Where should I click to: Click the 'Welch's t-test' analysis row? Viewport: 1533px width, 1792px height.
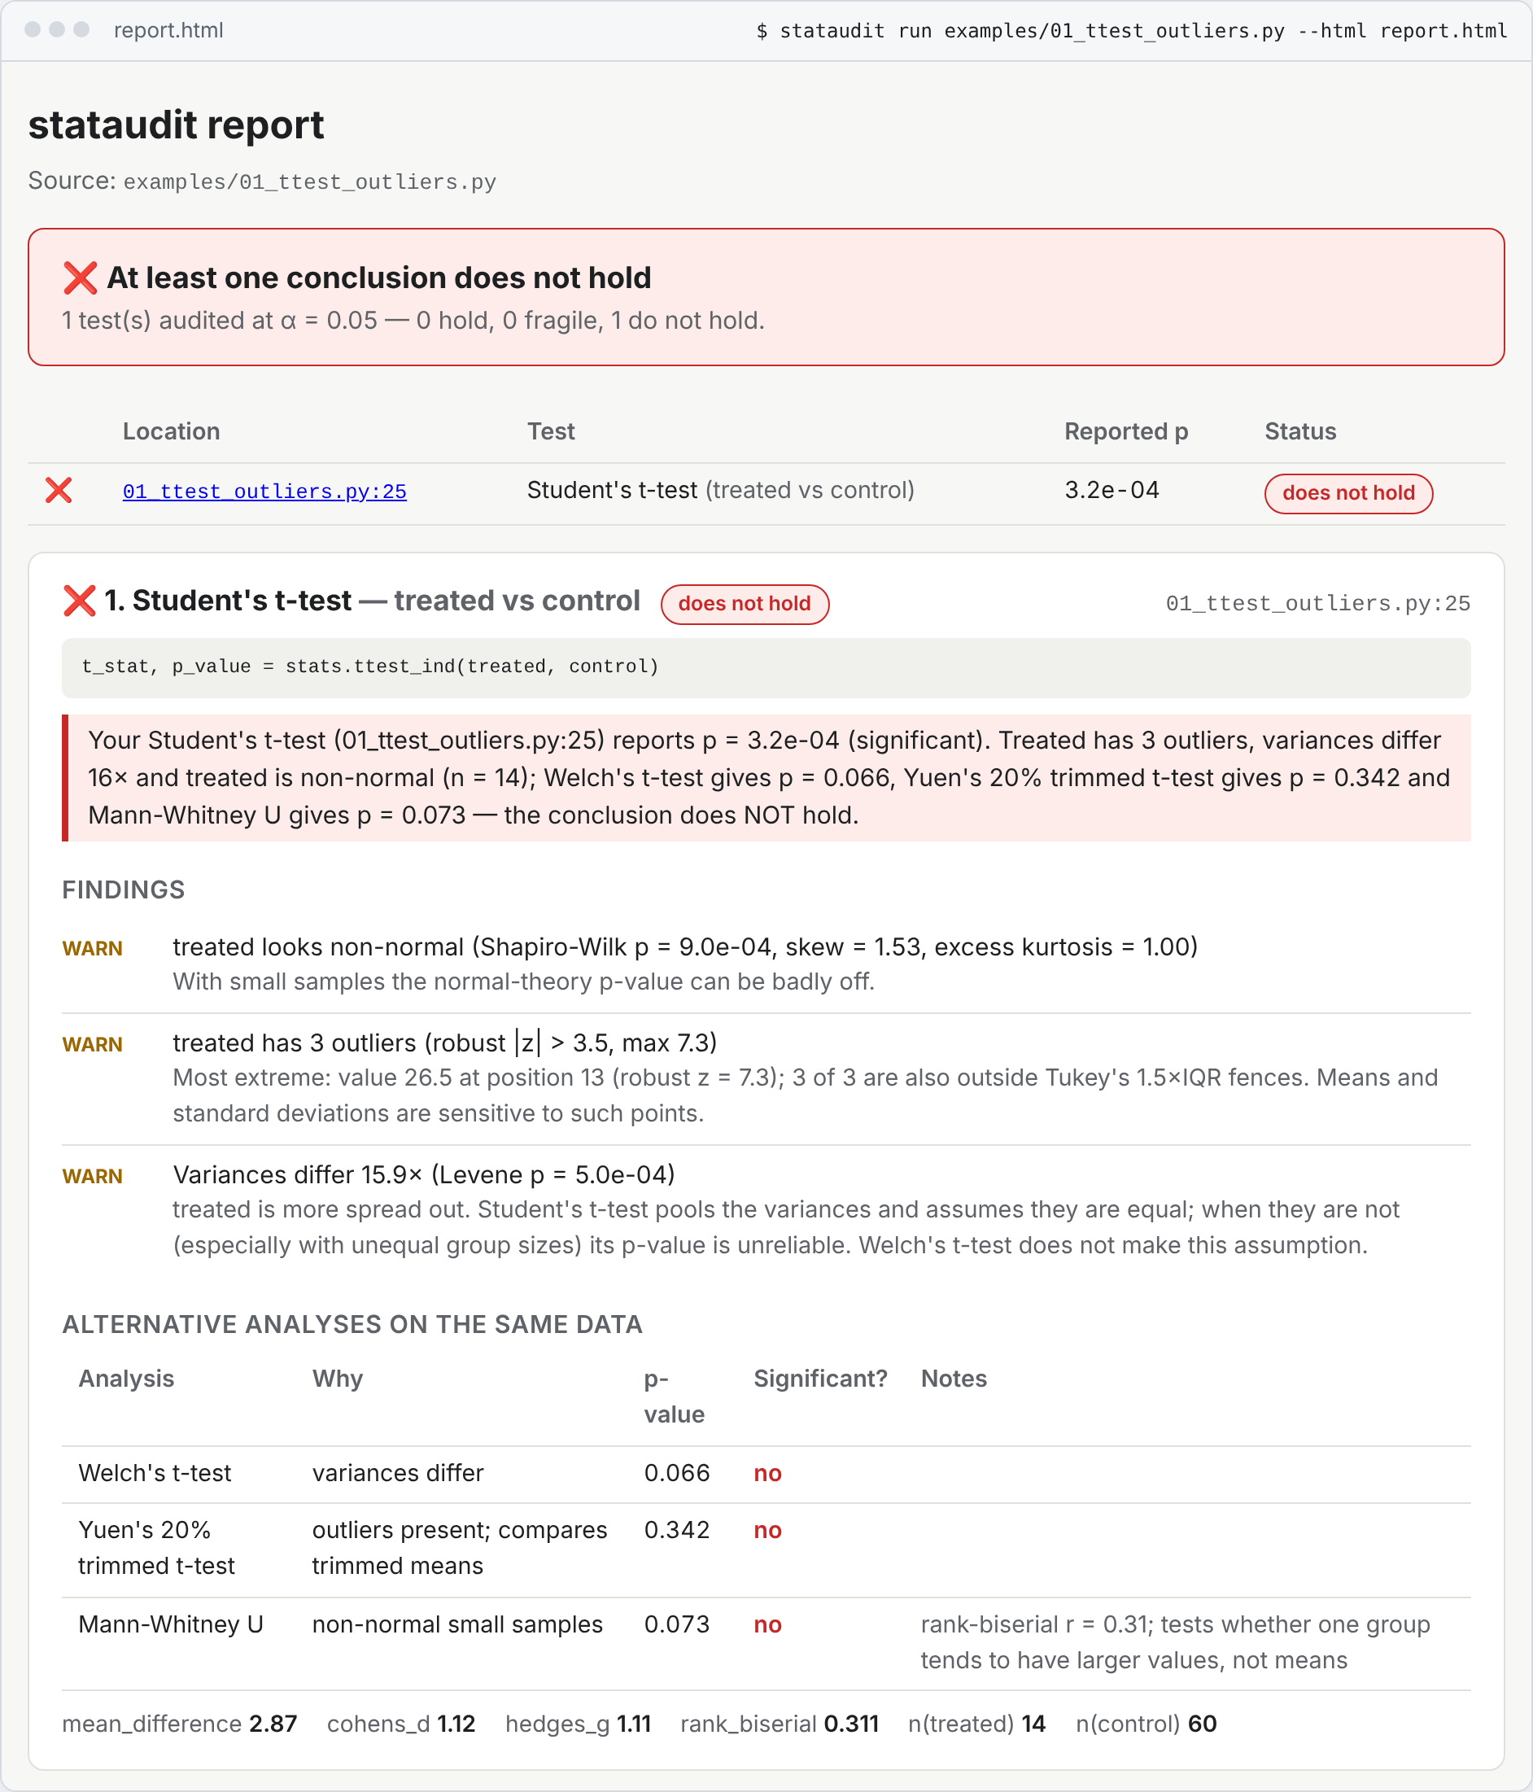(x=766, y=1474)
